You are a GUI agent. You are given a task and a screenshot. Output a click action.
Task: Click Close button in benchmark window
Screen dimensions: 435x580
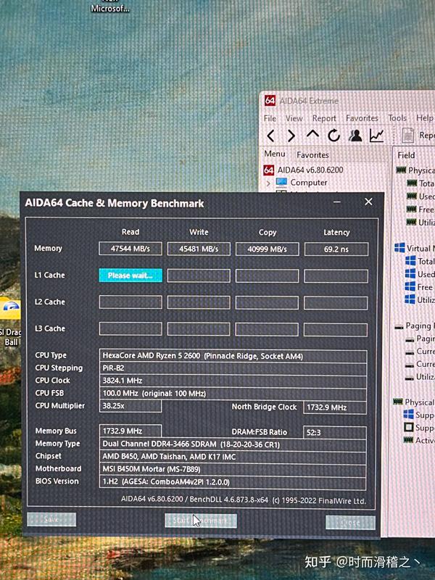pos(350,522)
